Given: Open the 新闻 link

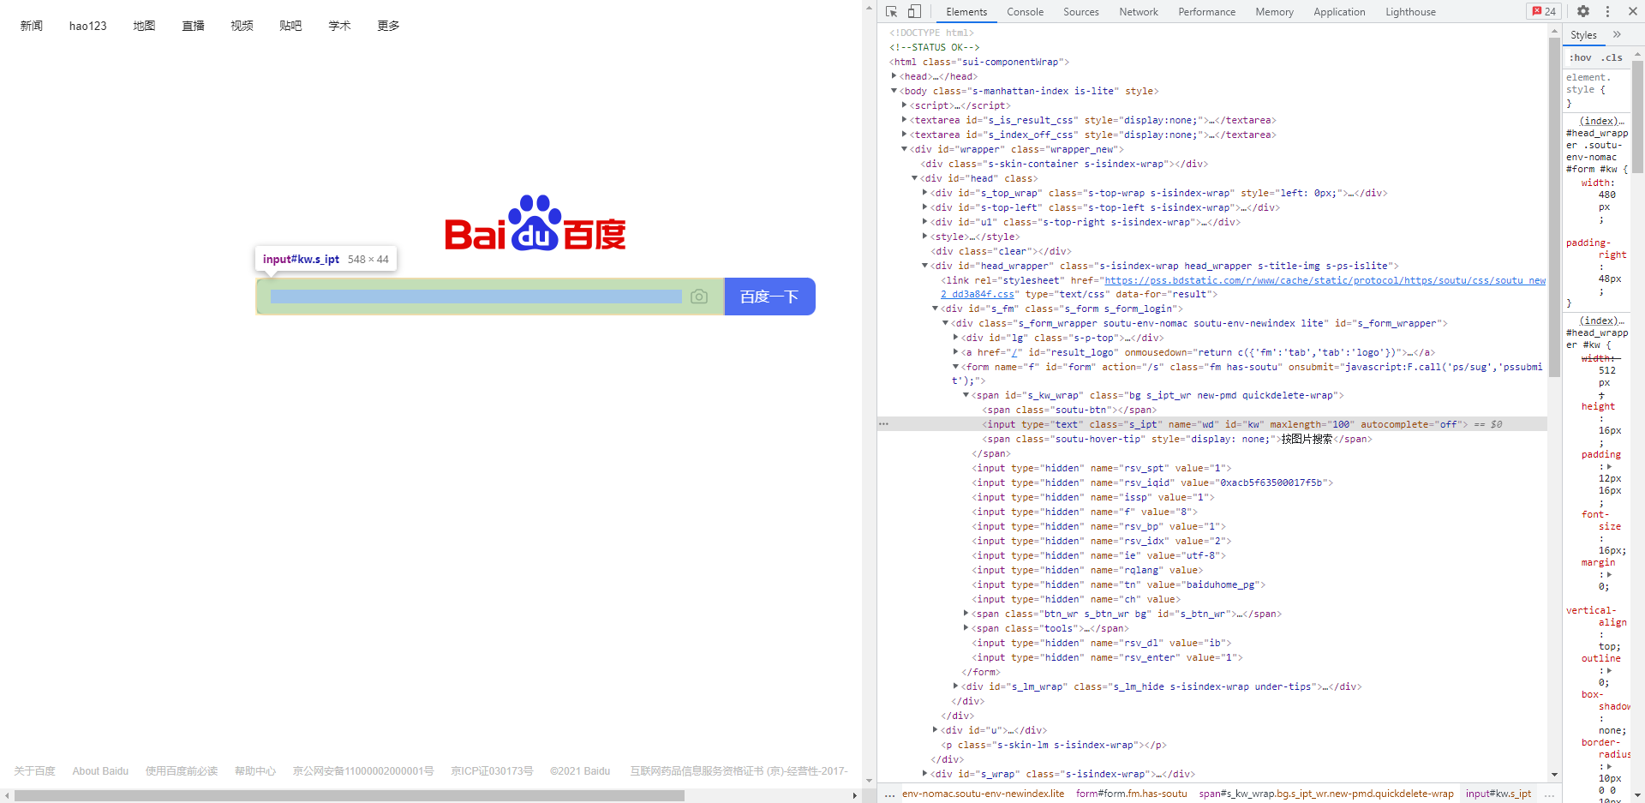Looking at the screenshot, I should [32, 26].
